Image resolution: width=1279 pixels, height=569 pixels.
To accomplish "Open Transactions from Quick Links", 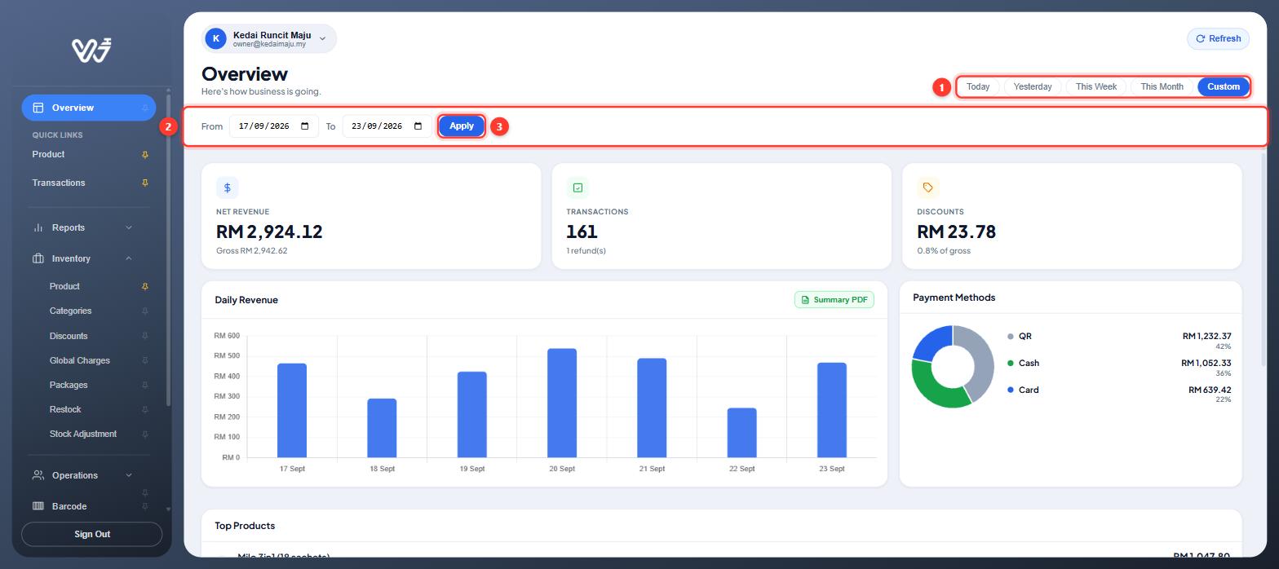I will pyautogui.click(x=59, y=183).
